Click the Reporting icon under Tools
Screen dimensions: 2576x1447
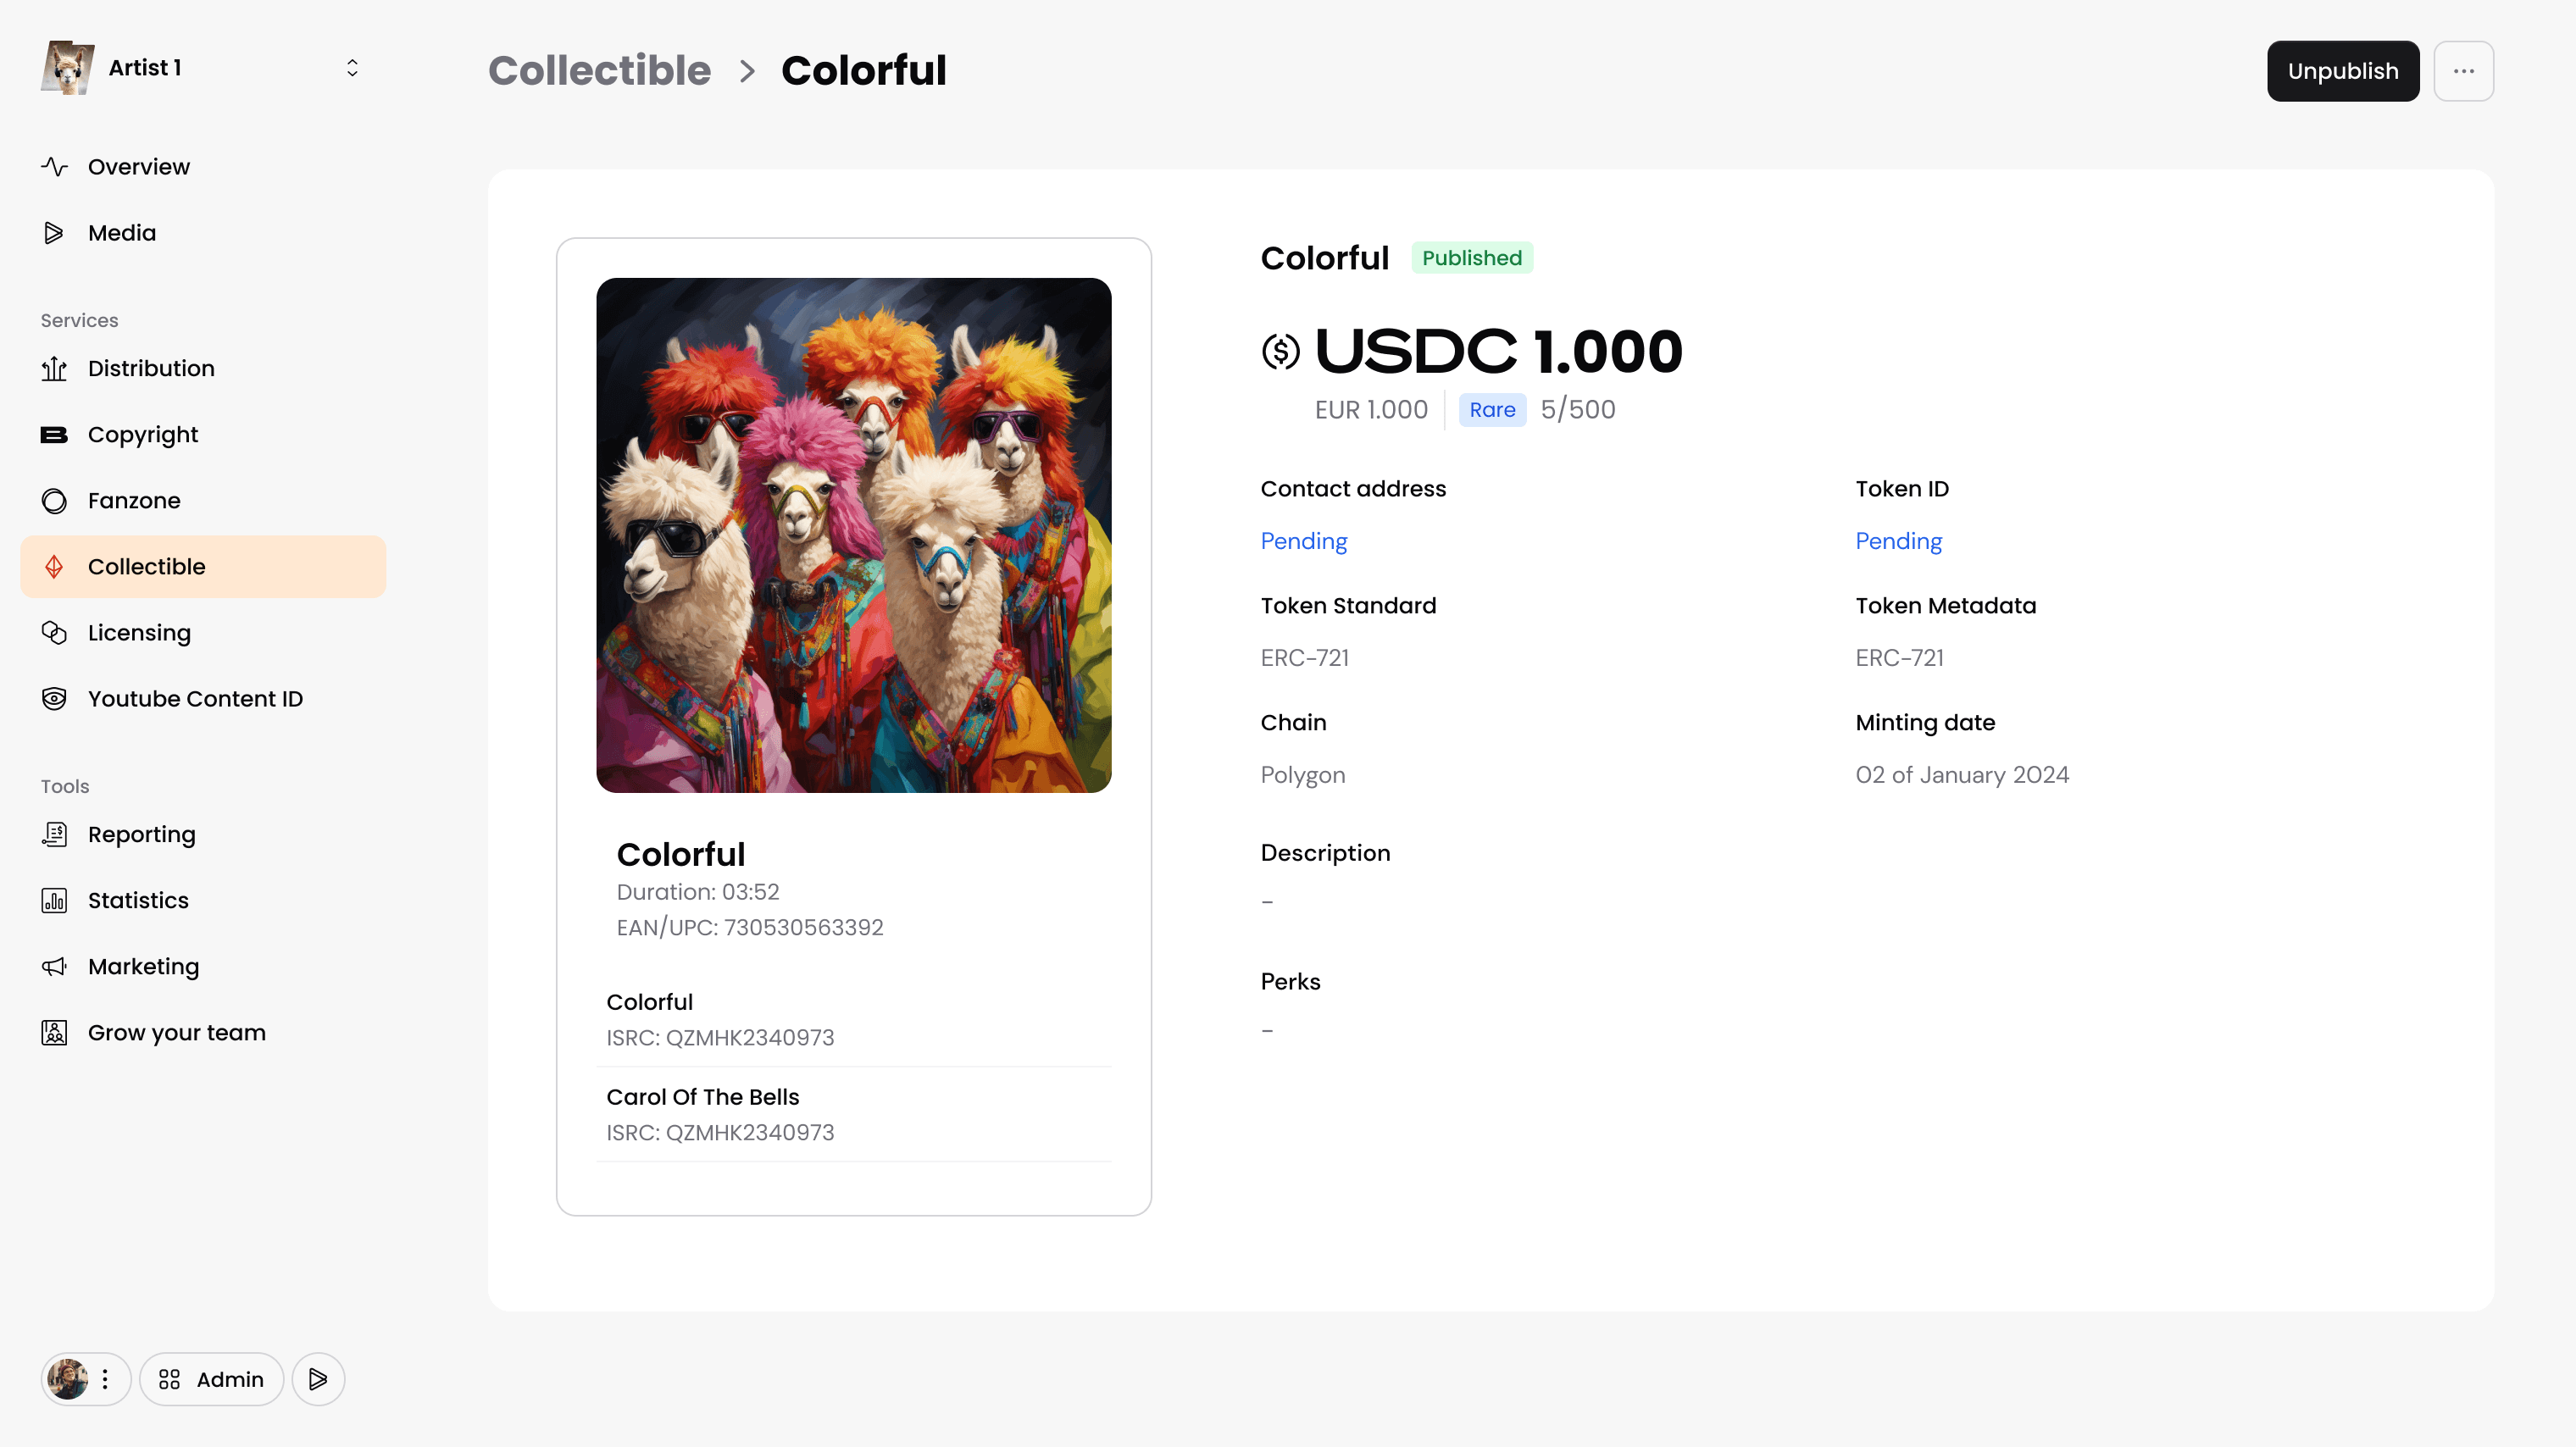pos(54,835)
